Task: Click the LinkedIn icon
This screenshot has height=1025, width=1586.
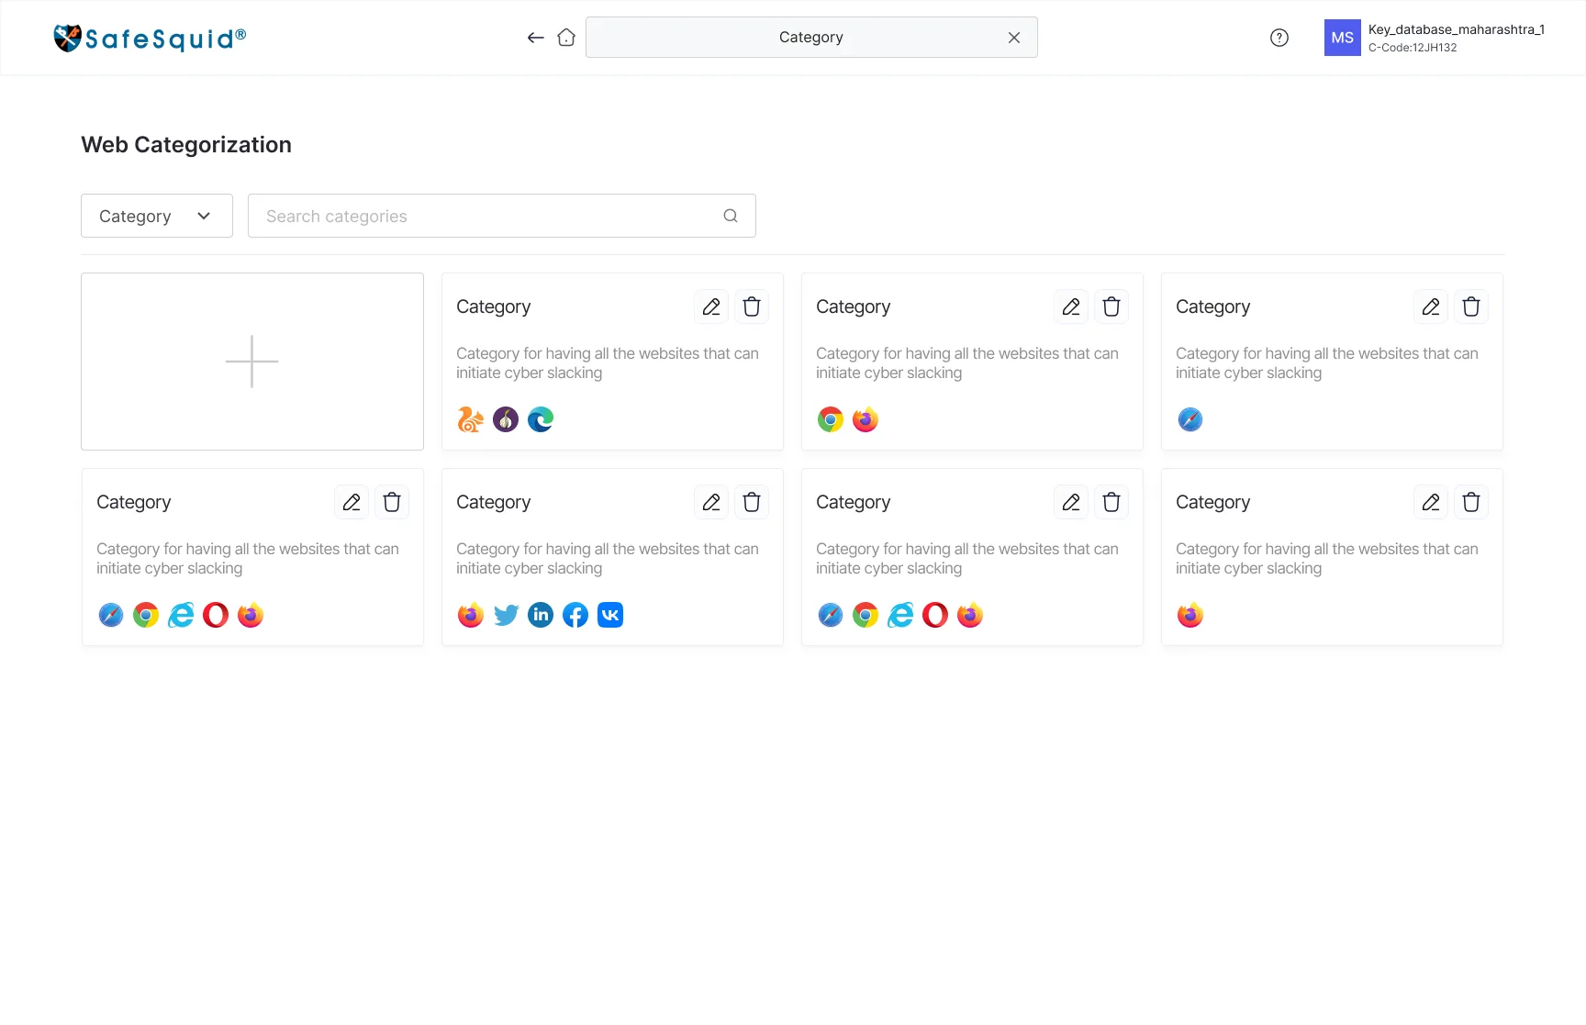Action: click(x=541, y=615)
